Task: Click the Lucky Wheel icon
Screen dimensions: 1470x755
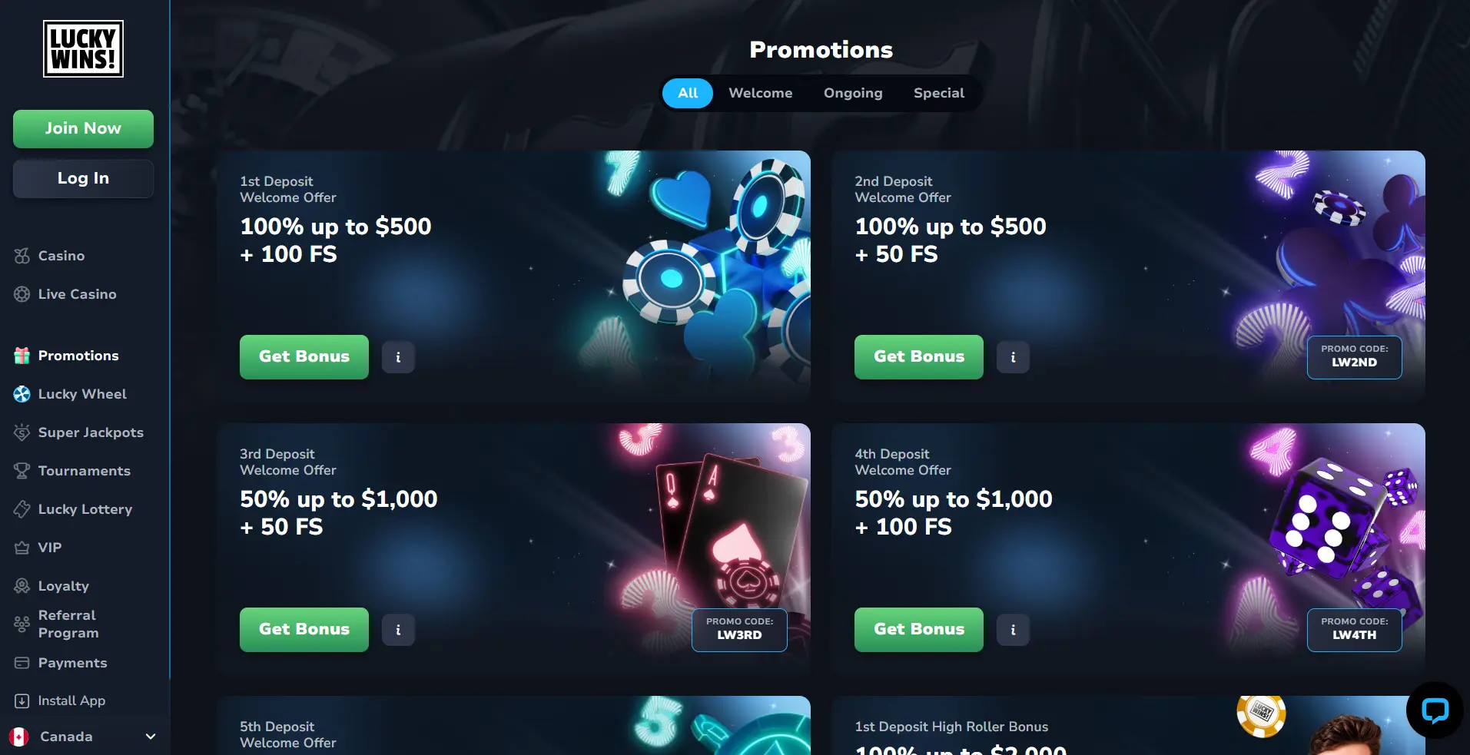Action: point(22,394)
